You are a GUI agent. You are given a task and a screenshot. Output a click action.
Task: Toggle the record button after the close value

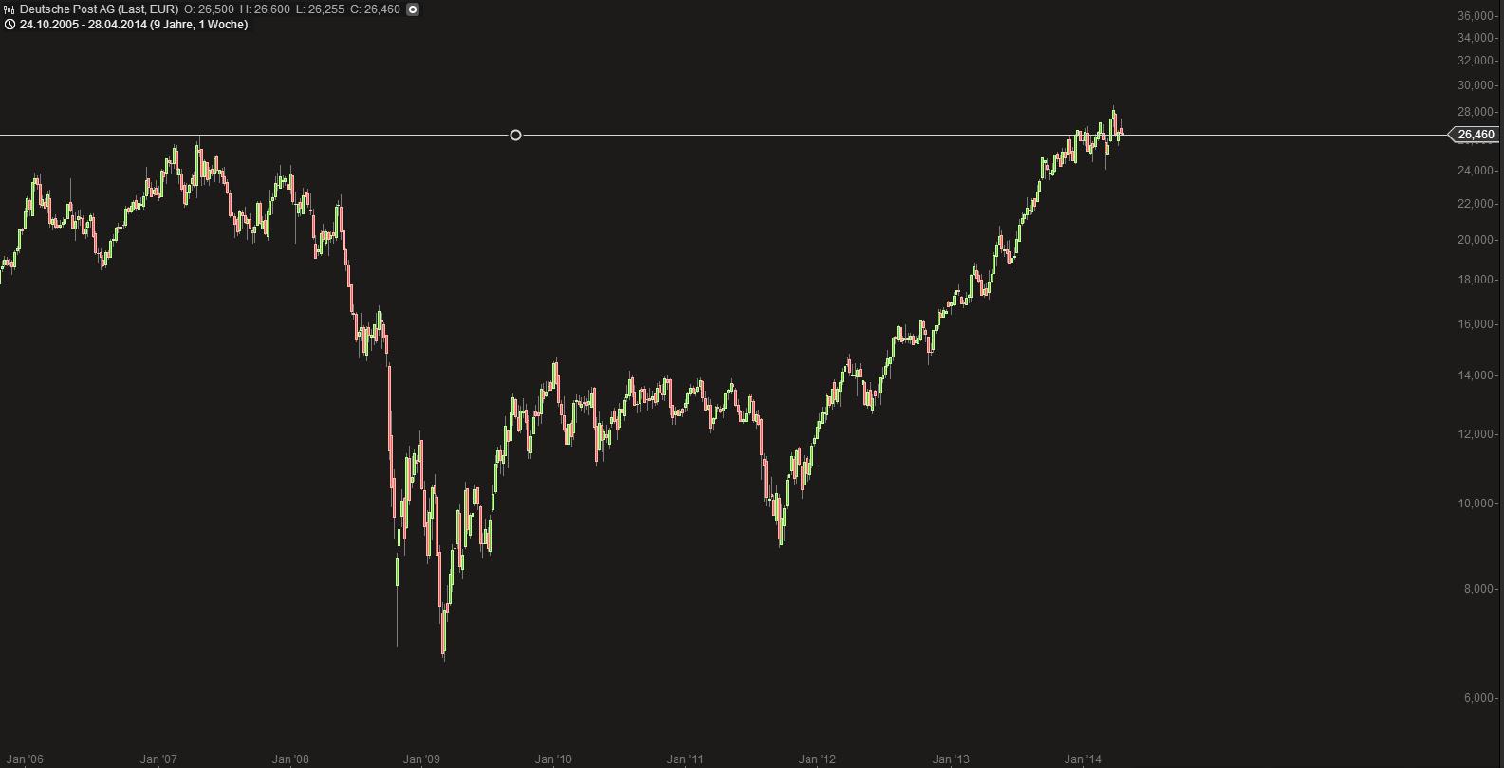click(413, 9)
